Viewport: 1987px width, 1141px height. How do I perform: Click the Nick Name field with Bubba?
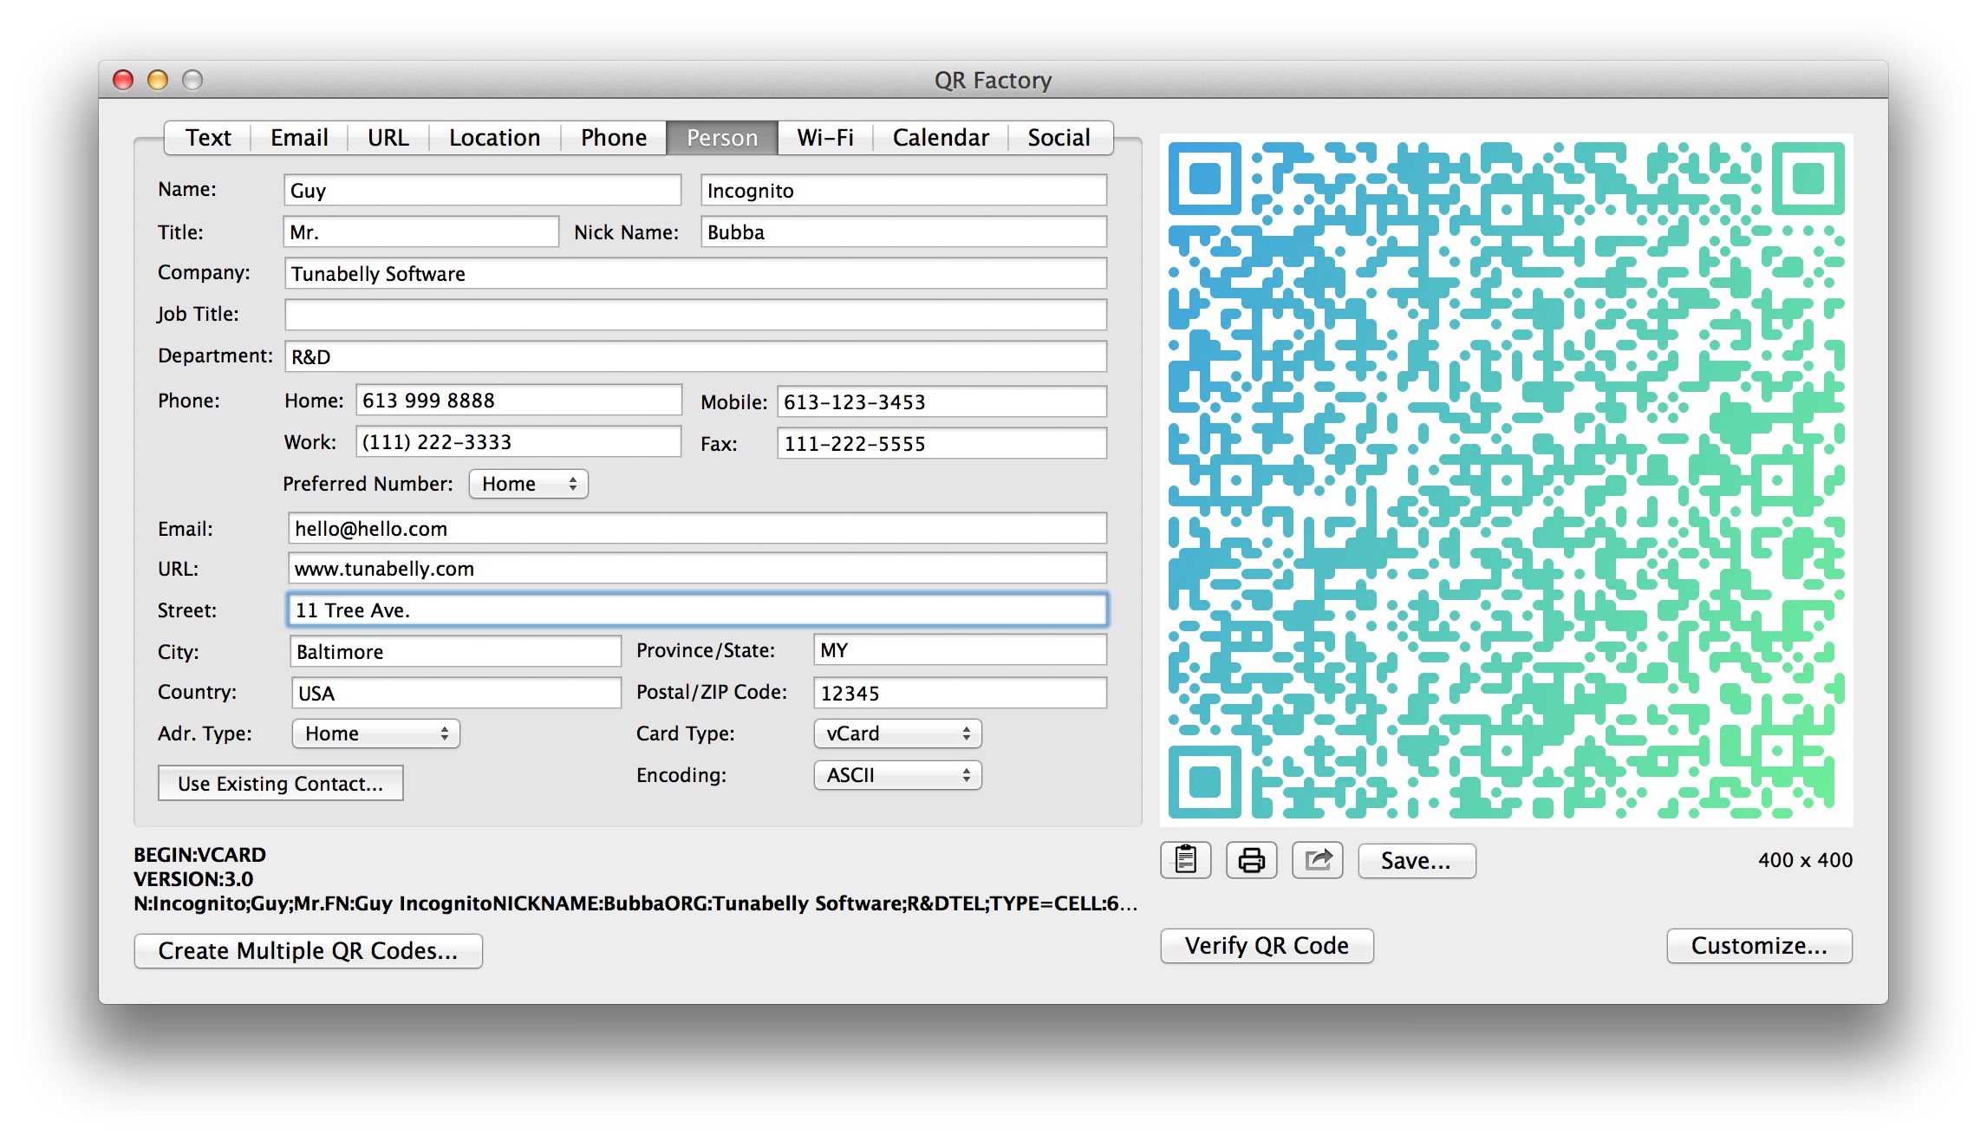point(903,231)
